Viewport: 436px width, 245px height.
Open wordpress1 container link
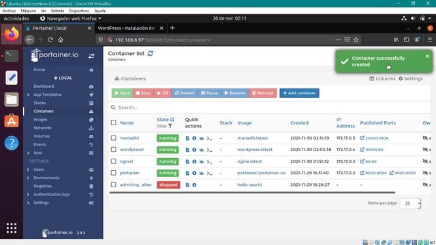[131, 150]
